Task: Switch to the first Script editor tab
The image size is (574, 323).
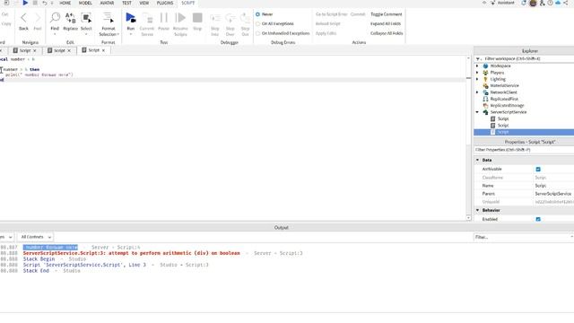Action: point(24,50)
